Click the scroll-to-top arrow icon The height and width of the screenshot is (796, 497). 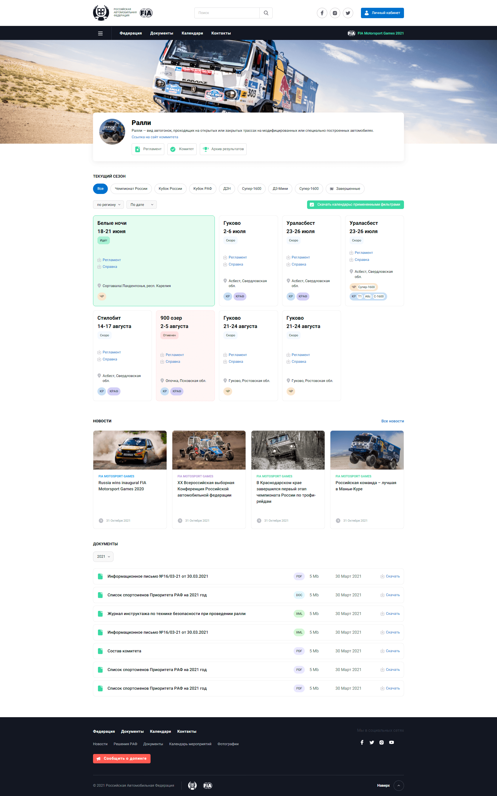coord(399,785)
